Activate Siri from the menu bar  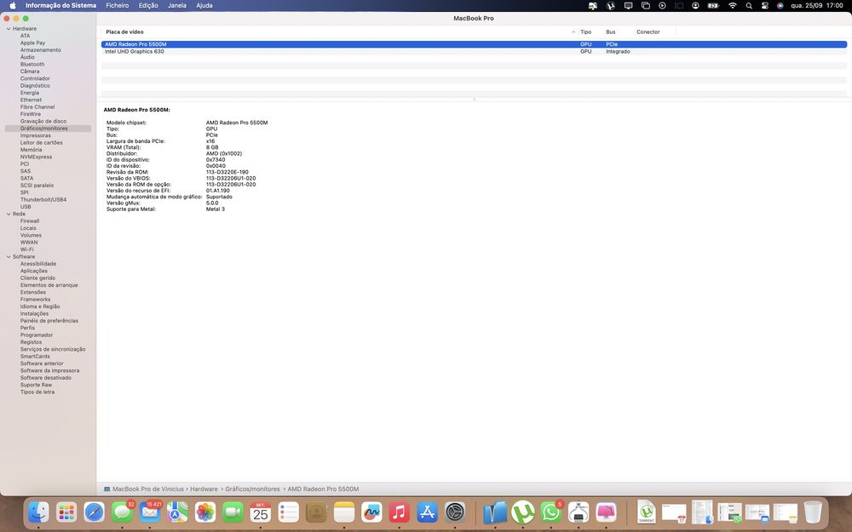780,5
